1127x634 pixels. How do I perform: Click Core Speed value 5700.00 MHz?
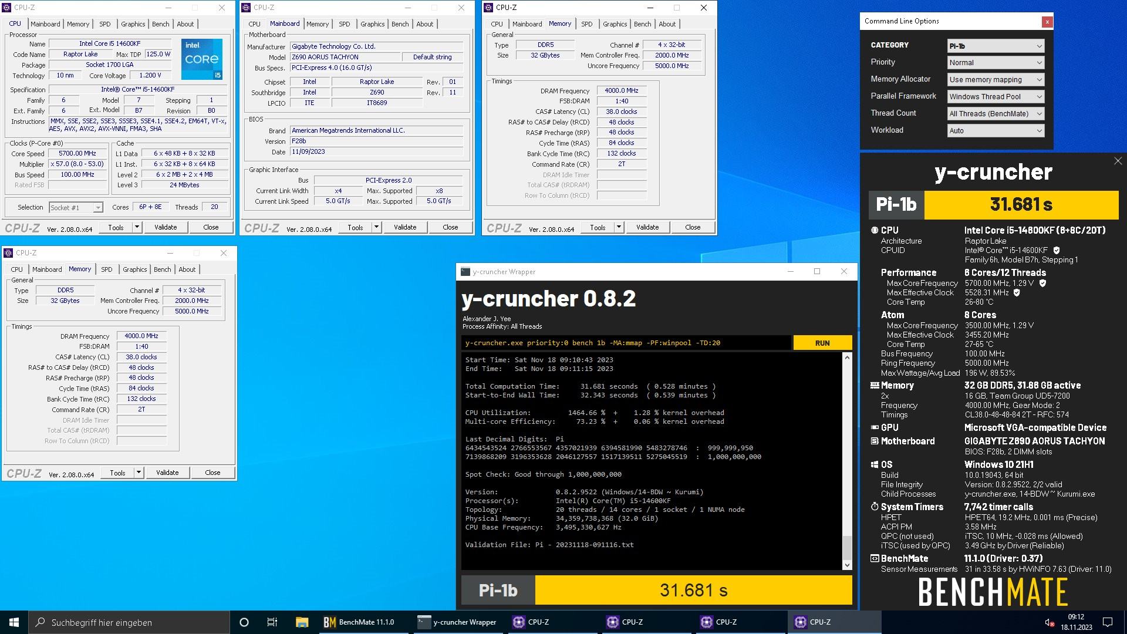tap(77, 154)
